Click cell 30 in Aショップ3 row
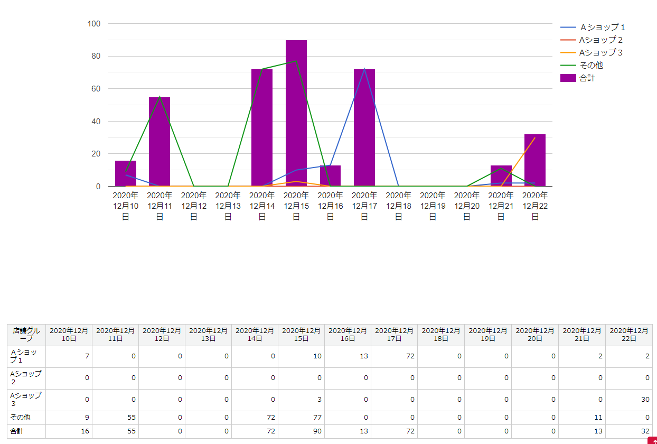The image size is (657, 444). pos(629,400)
